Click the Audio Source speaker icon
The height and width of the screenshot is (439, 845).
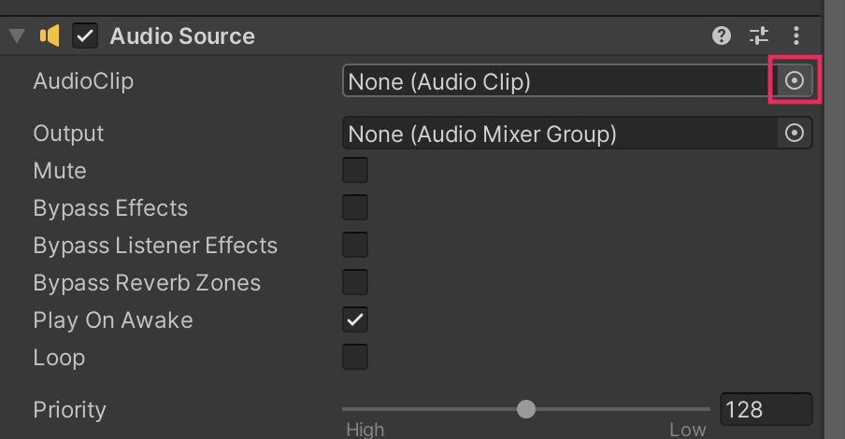[50, 36]
